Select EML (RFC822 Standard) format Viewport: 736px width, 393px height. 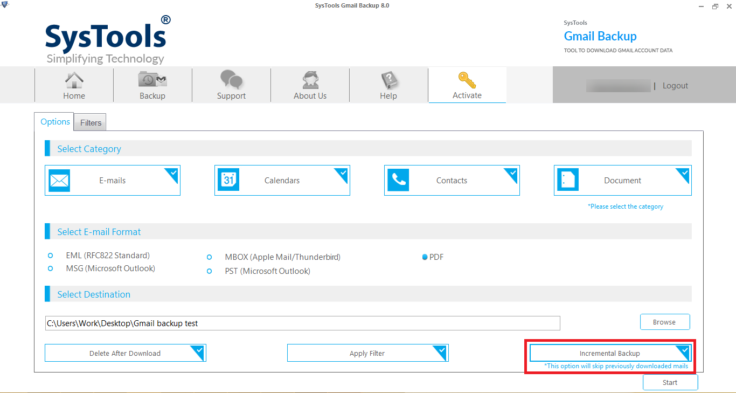tap(51, 256)
